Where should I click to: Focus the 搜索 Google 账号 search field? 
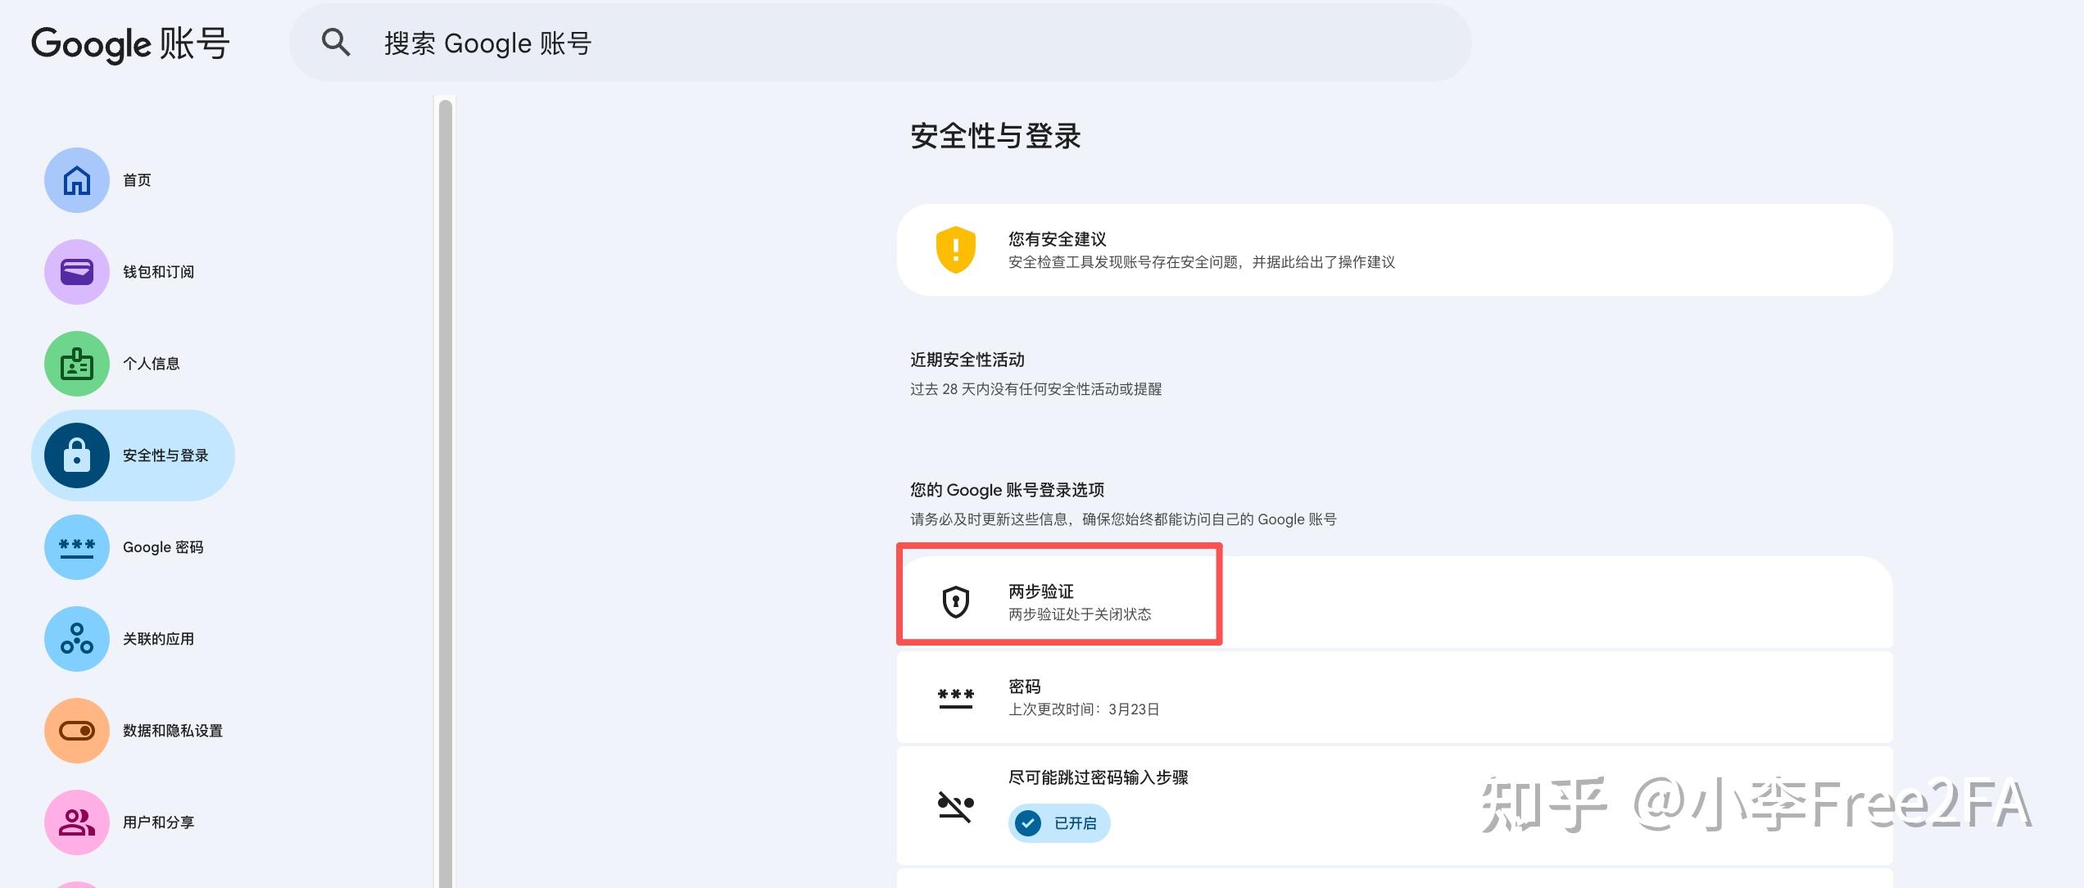point(880,43)
